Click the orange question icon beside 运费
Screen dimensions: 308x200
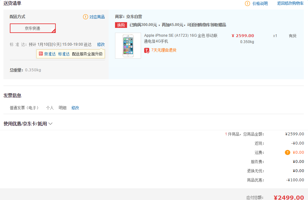tap(287, 152)
